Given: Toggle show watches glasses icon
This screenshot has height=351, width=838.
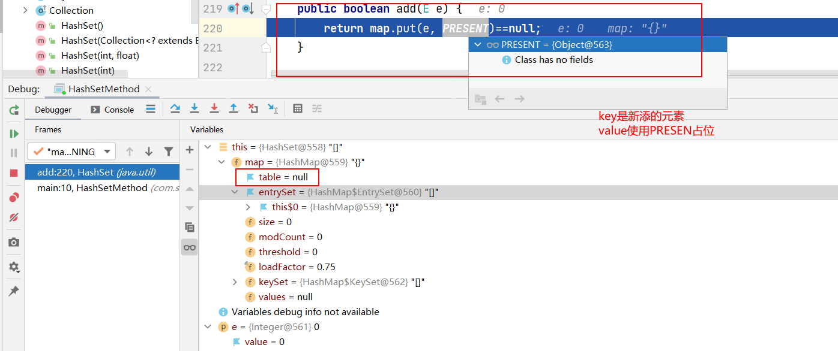Looking at the screenshot, I should click(190, 247).
